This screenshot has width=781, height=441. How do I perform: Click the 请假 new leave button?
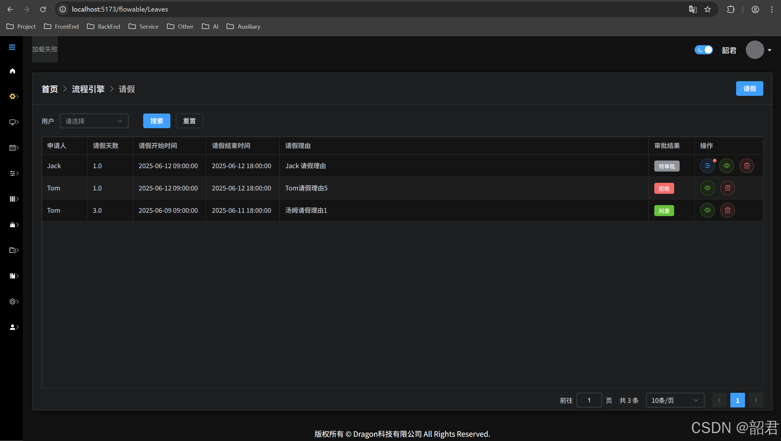(749, 89)
